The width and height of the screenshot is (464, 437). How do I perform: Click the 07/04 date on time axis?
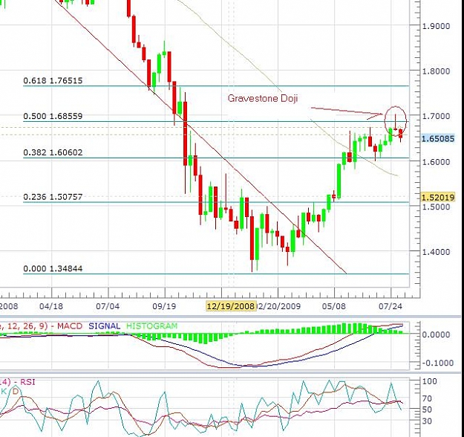pyautogui.click(x=108, y=306)
